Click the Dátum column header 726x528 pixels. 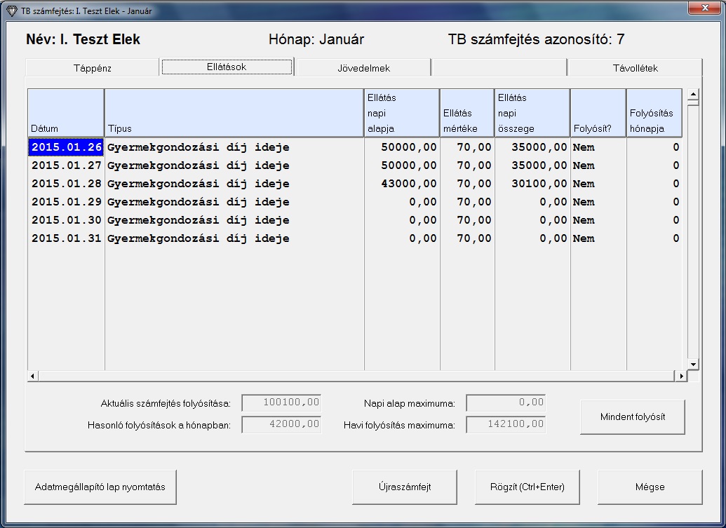pos(66,113)
